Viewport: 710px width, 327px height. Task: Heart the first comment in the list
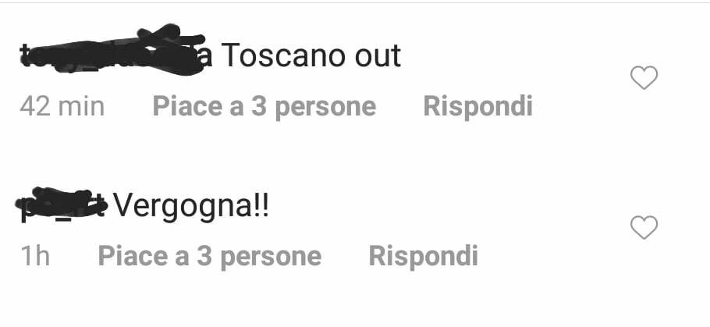coord(644,77)
